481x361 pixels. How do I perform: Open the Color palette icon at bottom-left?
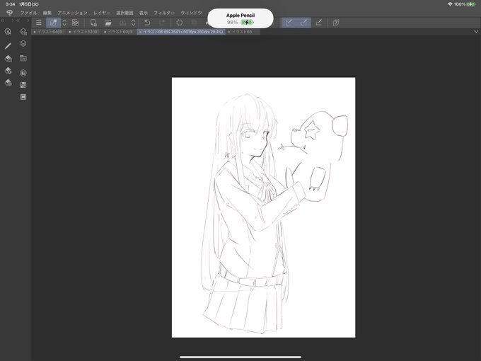point(8,83)
